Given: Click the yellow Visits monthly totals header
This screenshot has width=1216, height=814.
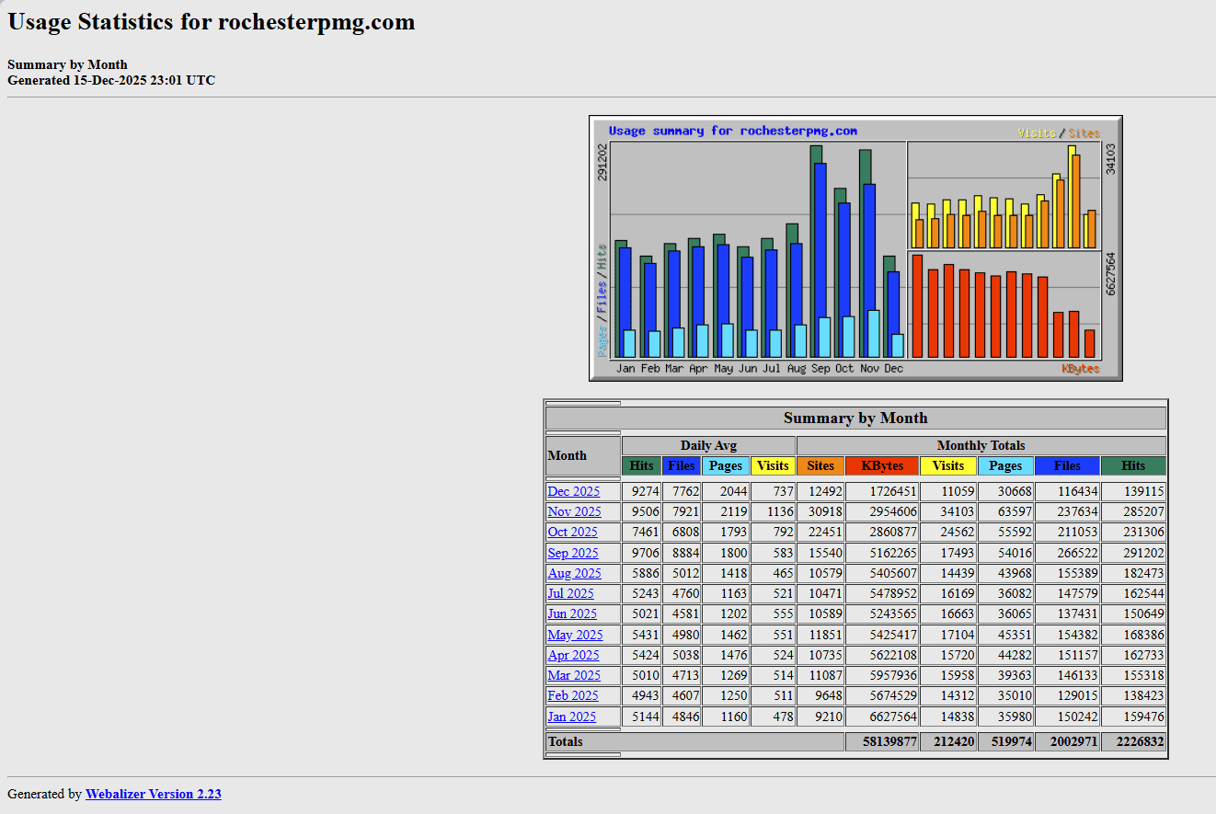Looking at the screenshot, I should pos(947,465).
